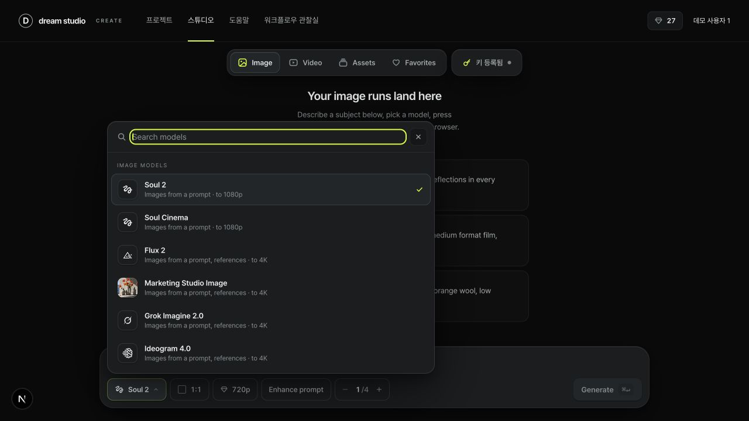Open the 1:1 aspect ratio selector

coord(190,389)
